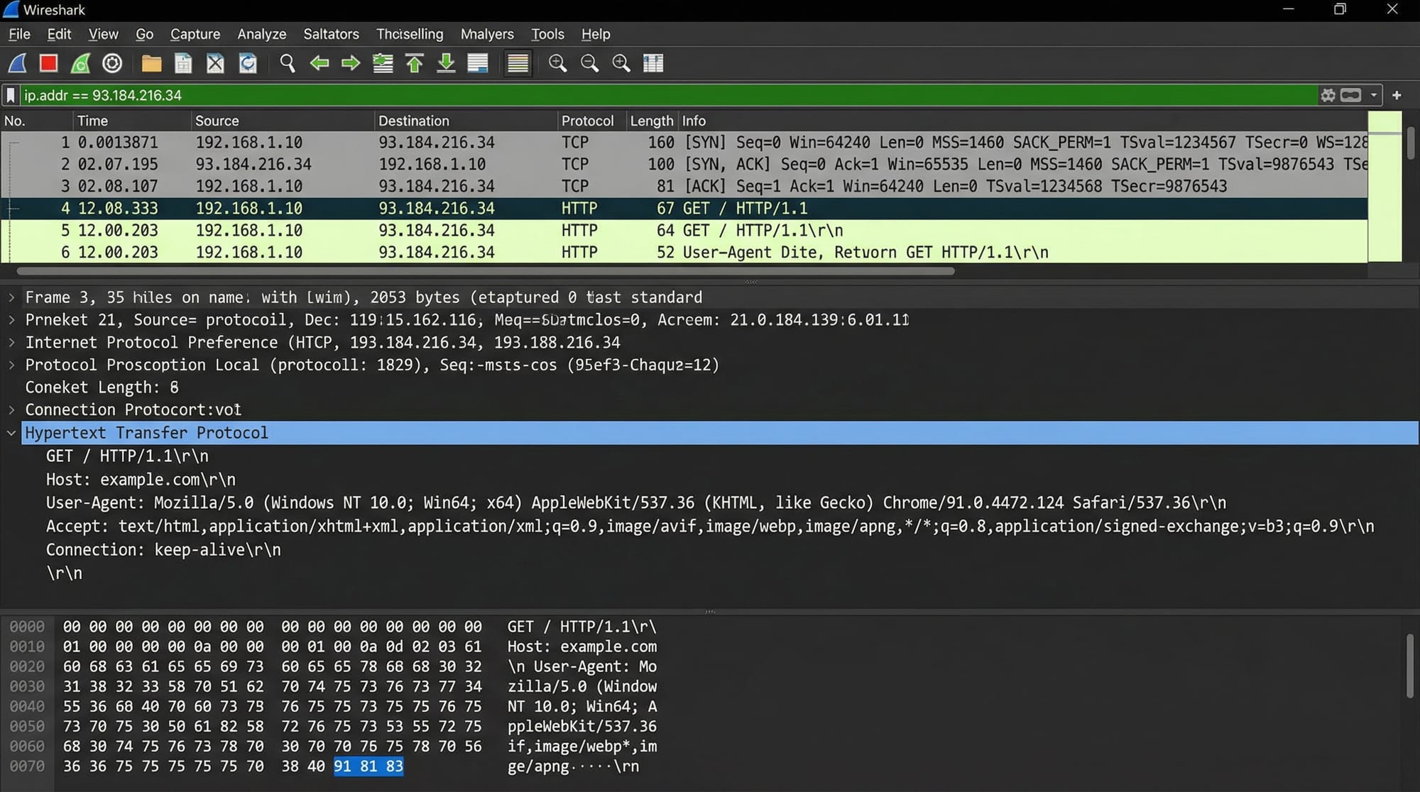Sort packets by Protocol column header

tap(587, 121)
